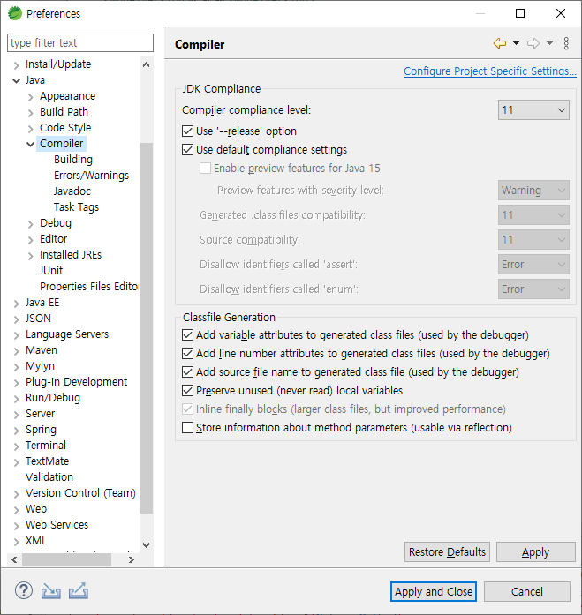
Task: Expand the Installed JREs tree node
Action: point(31,255)
